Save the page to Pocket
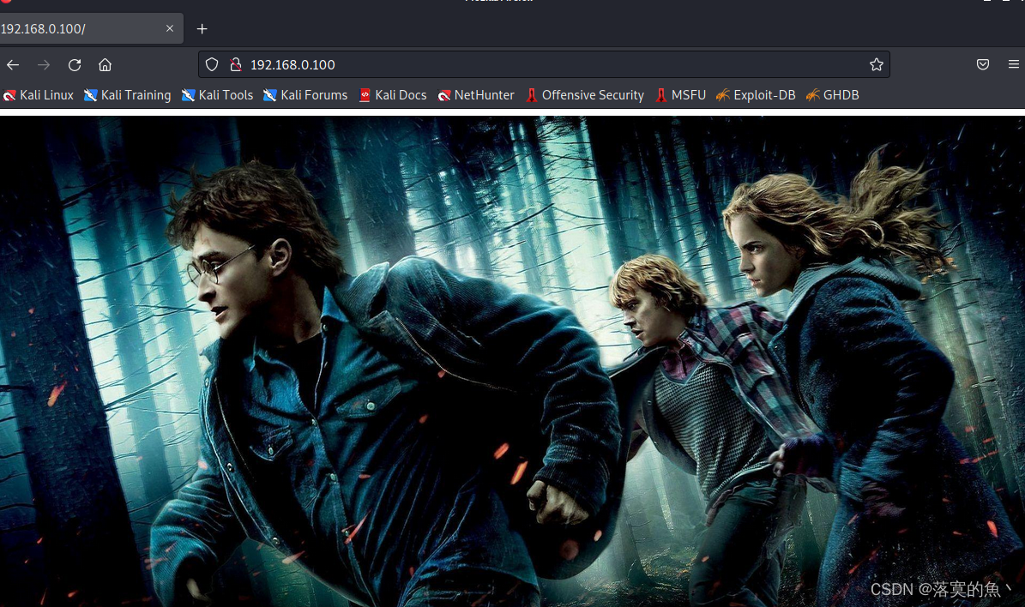Image resolution: width=1025 pixels, height=607 pixels. (982, 64)
